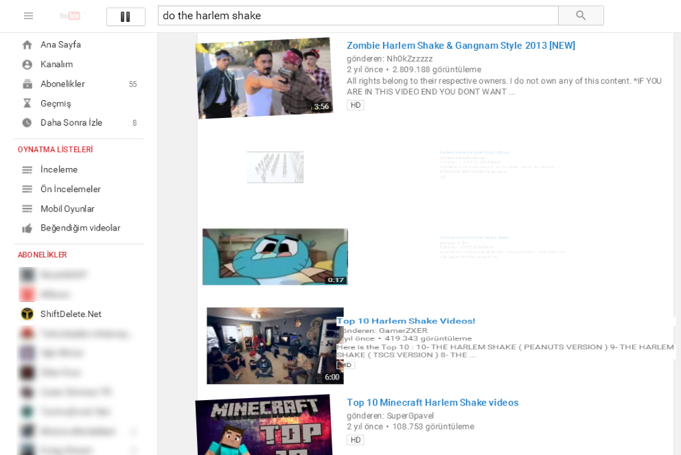
Task: Open the SuperGpavel uploader channel
Action: [x=410, y=416]
